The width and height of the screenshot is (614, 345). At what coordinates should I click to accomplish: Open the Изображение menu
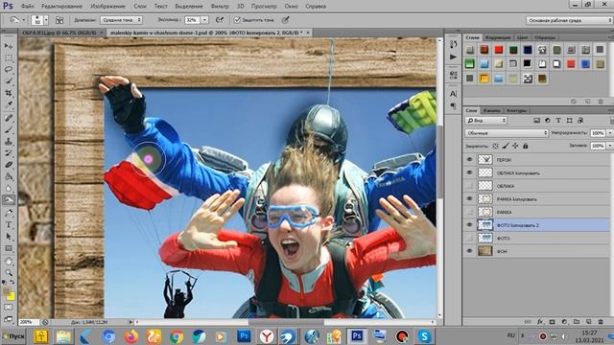click(107, 7)
